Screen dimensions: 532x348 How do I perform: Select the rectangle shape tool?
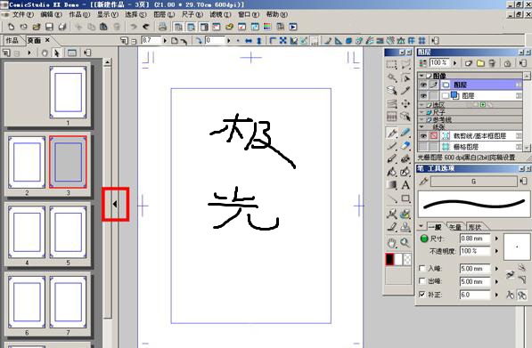tap(405, 198)
